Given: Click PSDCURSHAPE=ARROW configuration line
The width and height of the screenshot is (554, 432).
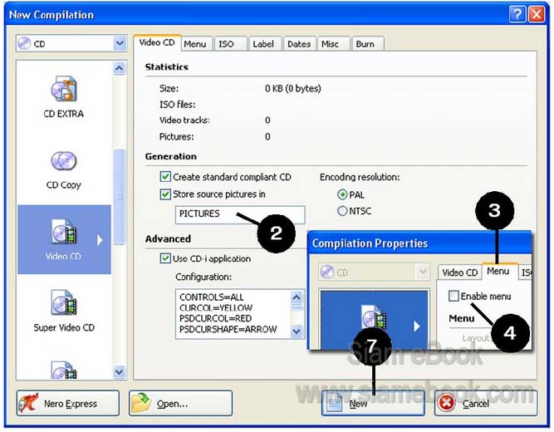Looking at the screenshot, I should coord(228,329).
